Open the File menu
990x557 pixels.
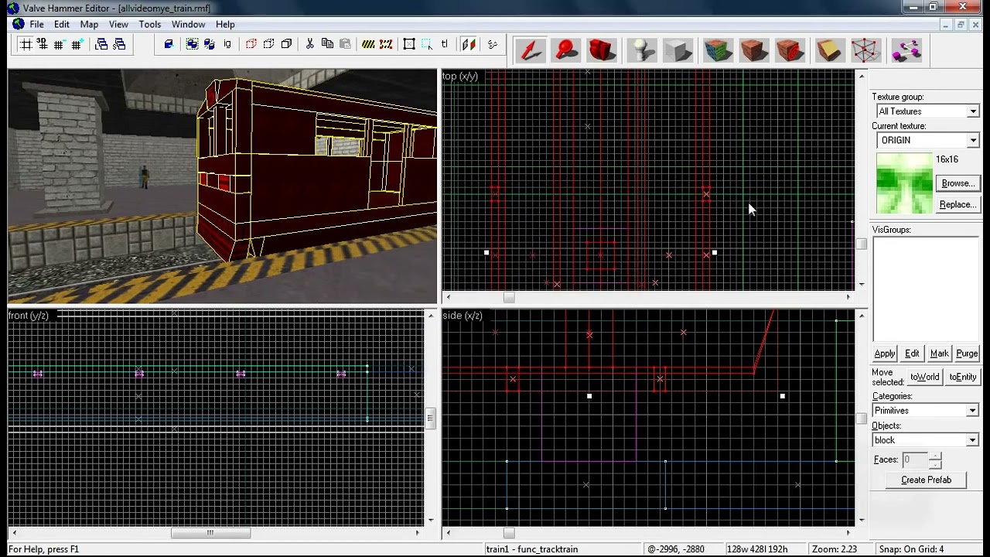pos(36,24)
